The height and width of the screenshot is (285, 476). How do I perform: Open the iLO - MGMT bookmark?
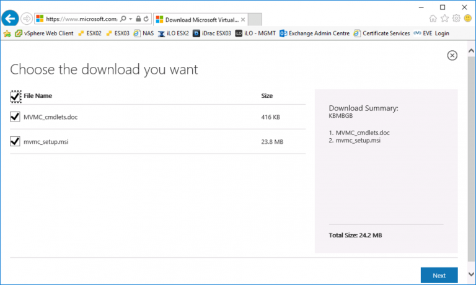(x=255, y=33)
